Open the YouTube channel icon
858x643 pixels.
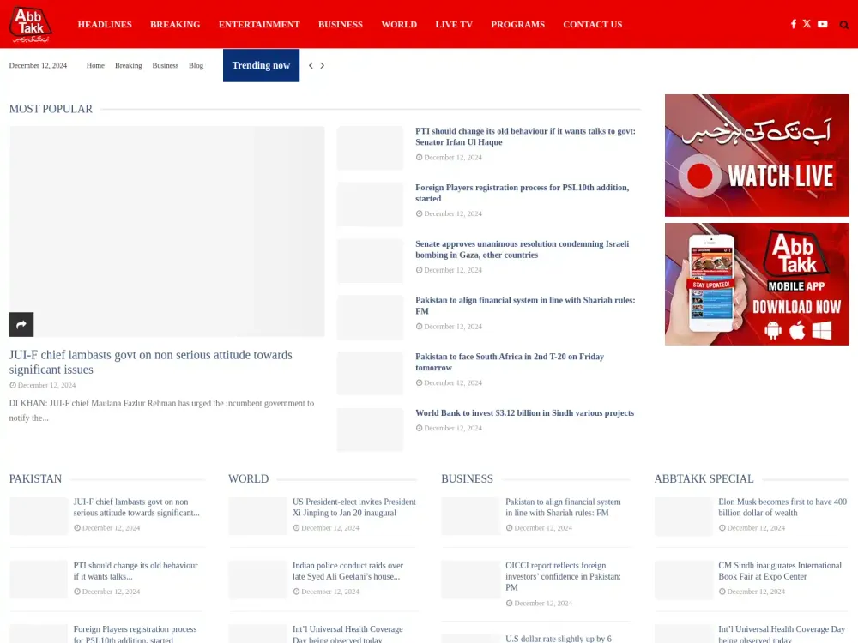pyautogui.click(x=822, y=23)
